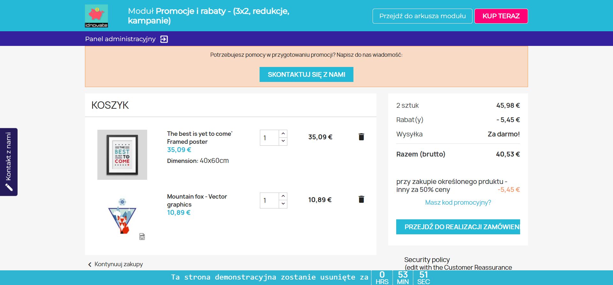The width and height of the screenshot is (613, 285).
Task: Click the pencil icon on Kontakt tab
Action: coord(9,187)
